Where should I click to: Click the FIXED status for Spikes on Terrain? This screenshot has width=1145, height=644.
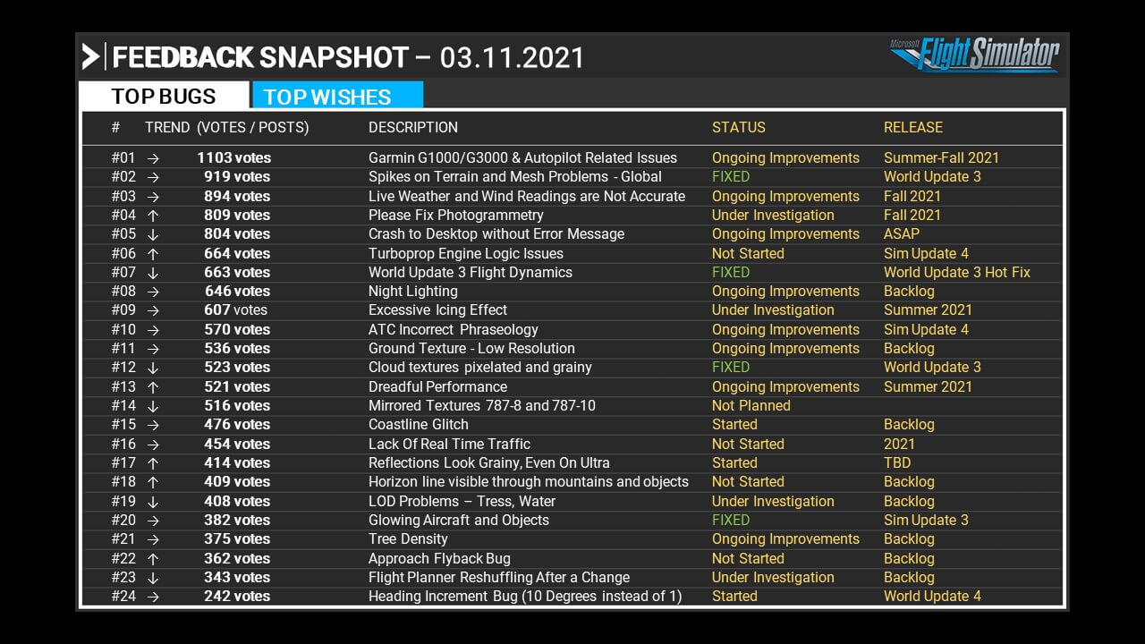(x=730, y=177)
